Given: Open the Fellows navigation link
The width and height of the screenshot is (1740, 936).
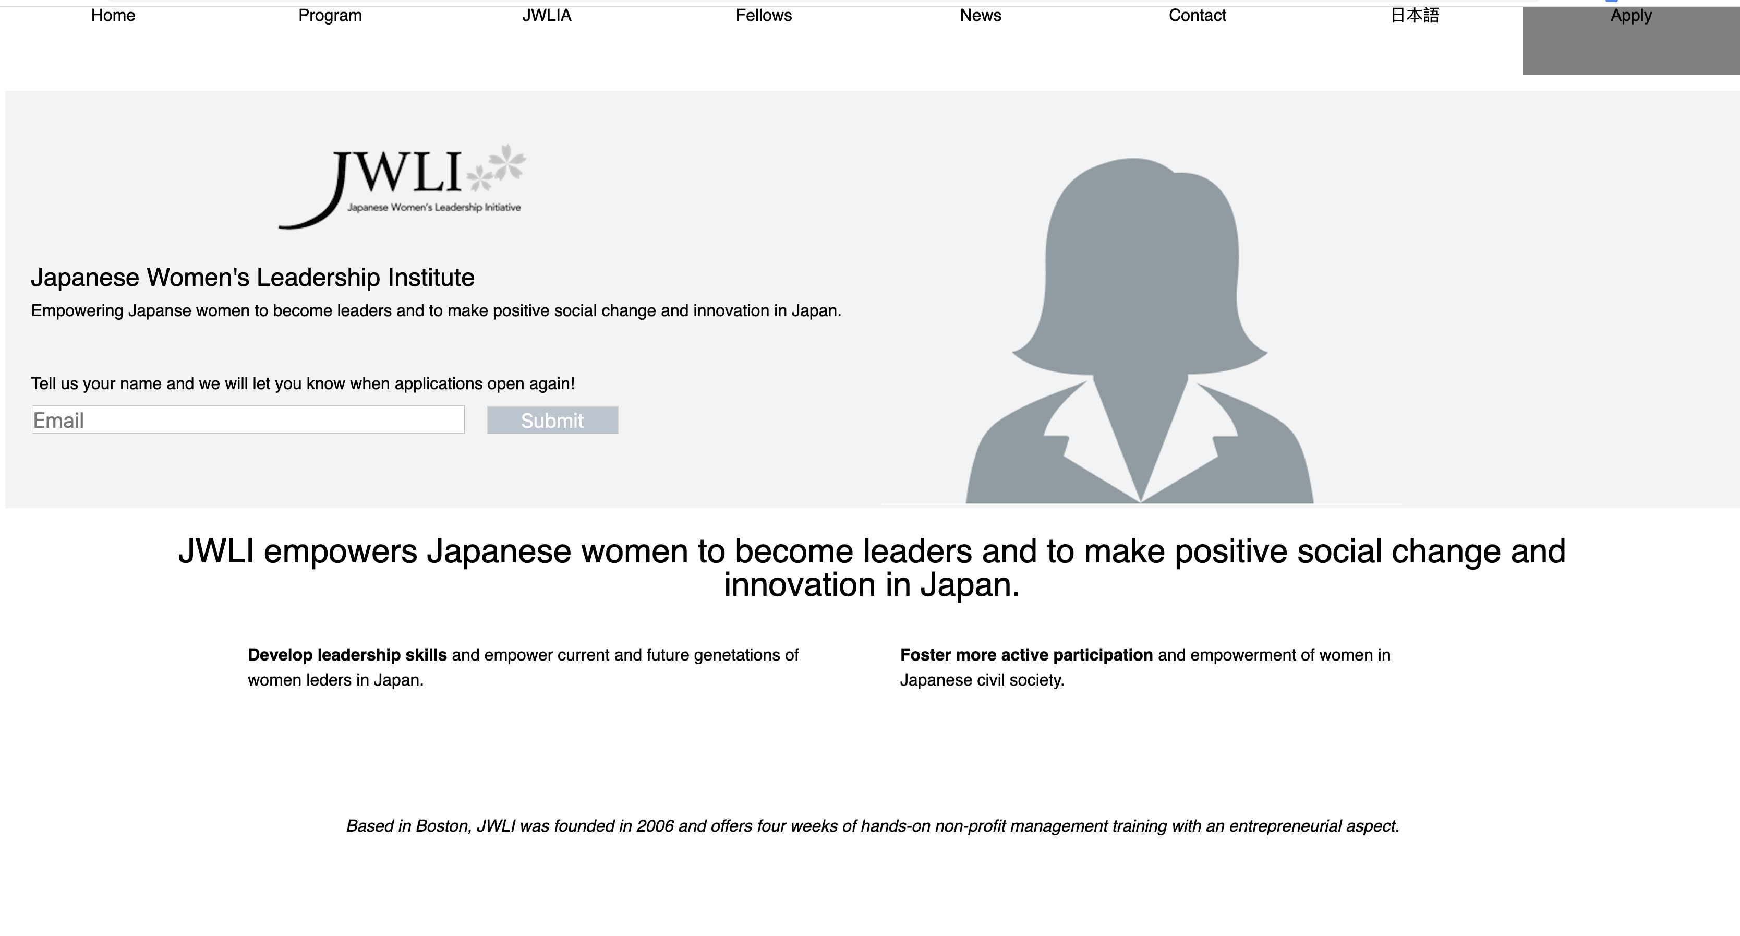Looking at the screenshot, I should (763, 16).
